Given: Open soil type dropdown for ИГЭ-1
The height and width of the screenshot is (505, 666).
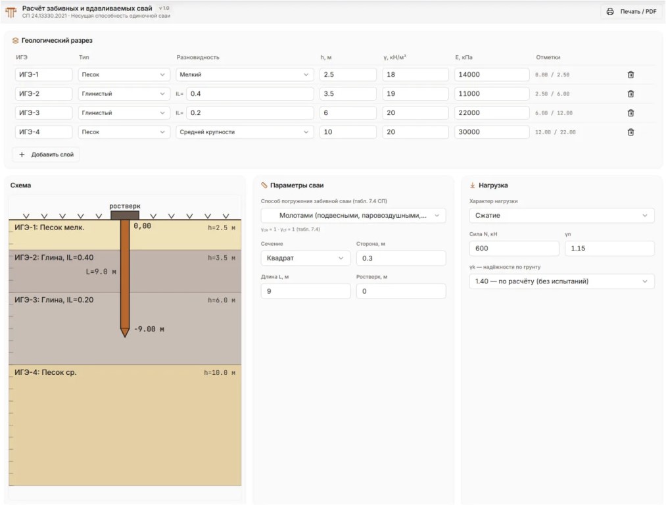Looking at the screenshot, I should pos(124,74).
